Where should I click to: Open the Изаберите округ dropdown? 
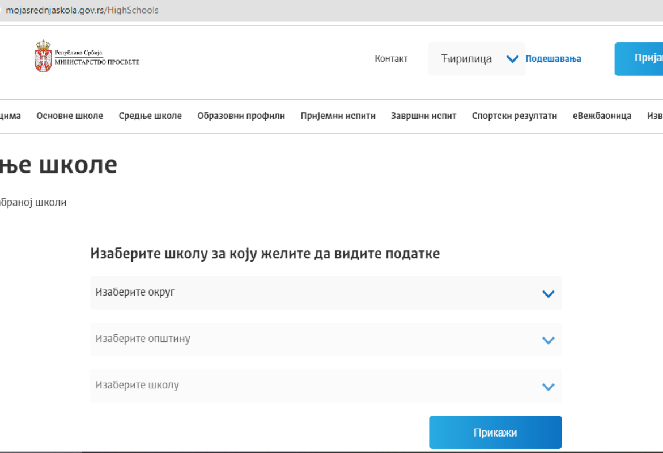tap(326, 293)
